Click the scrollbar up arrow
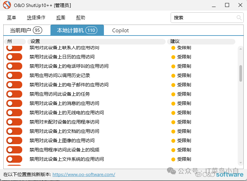Image resolution: width=247 pixels, height=181 pixels. tap(241, 49)
